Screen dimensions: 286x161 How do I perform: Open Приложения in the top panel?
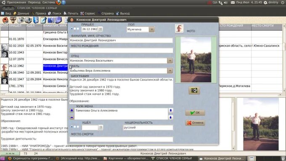tap(16, 3)
